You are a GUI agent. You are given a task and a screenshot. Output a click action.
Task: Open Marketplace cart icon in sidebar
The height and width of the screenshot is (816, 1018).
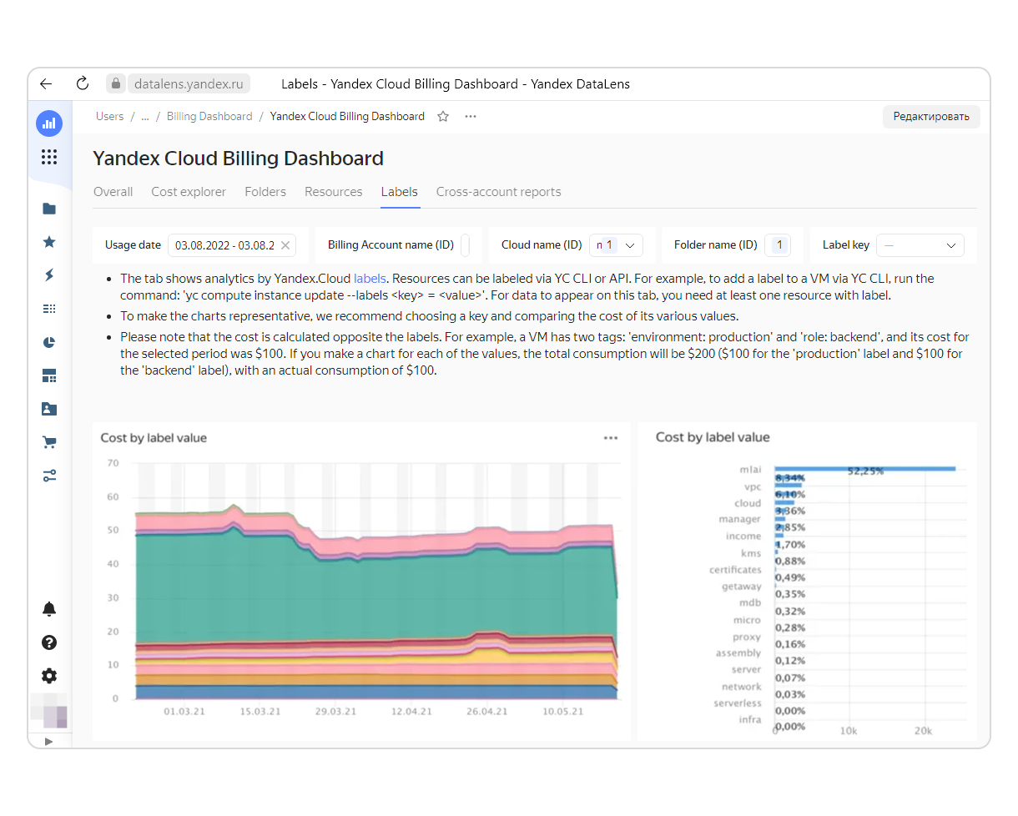(x=49, y=442)
